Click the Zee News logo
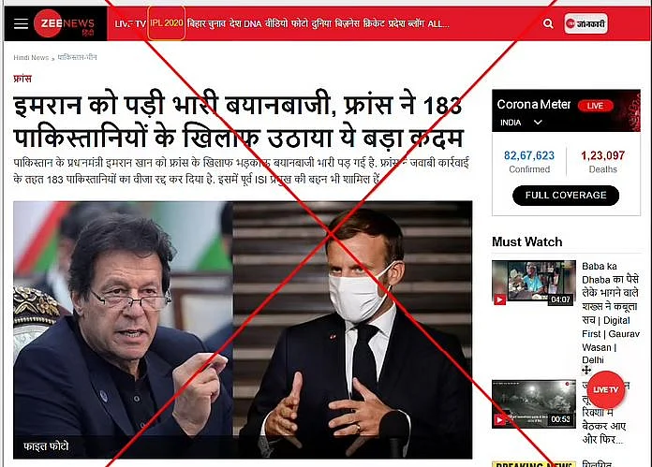The height and width of the screenshot is (467, 652). 65,23
